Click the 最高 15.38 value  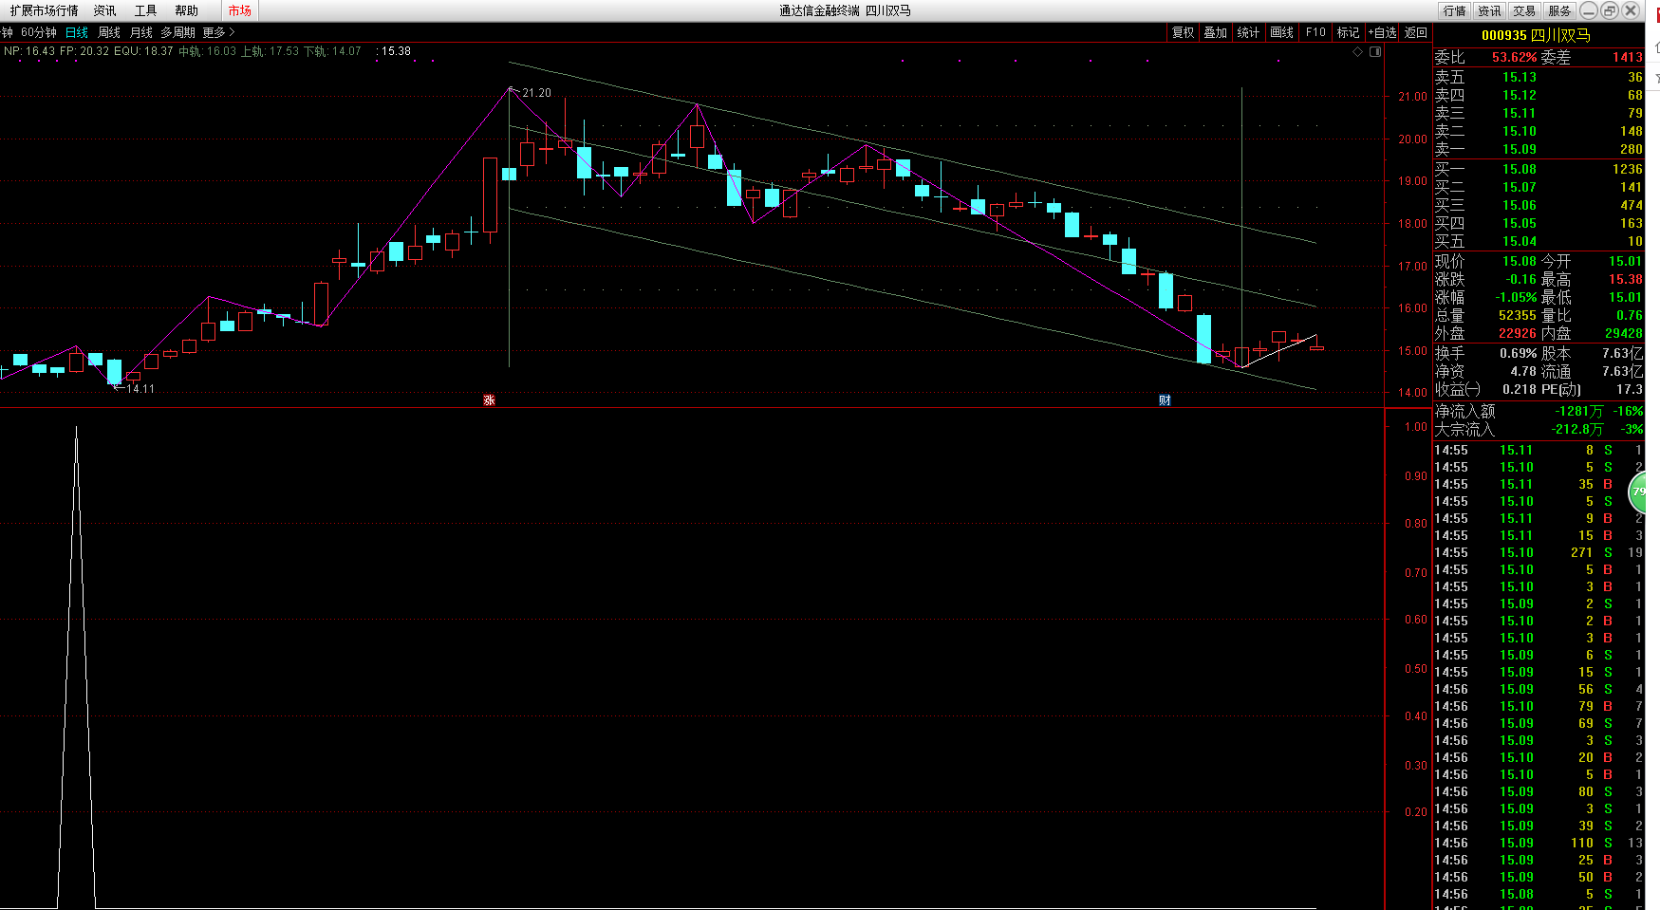pyautogui.click(x=1625, y=279)
